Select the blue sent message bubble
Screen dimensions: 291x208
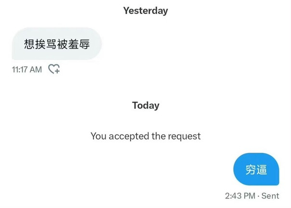(256, 169)
